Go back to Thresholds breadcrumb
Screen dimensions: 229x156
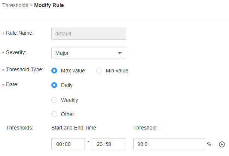(15, 5)
